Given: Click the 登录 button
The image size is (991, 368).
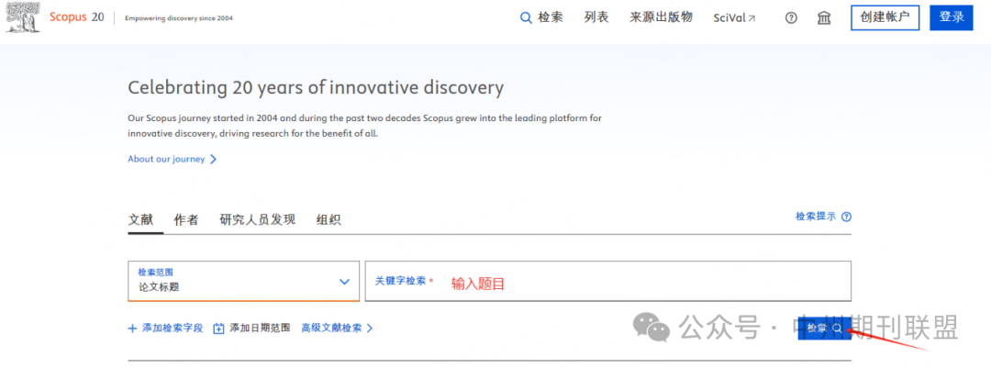Looking at the screenshot, I should pyautogui.click(x=952, y=17).
